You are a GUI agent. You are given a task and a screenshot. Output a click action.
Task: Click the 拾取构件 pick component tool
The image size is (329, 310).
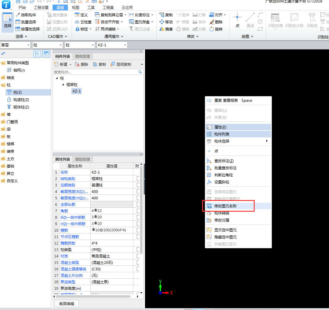(26, 15)
